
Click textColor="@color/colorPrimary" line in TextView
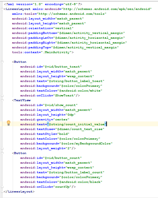click(x=60, y=139)
